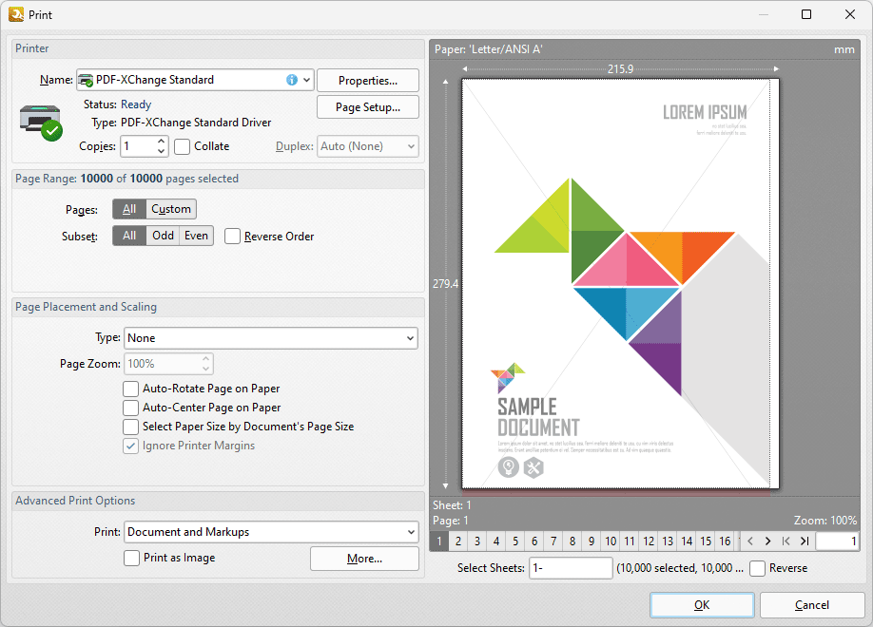Screen dimensions: 873x627
Task: Select Subset Even option
Action: (196, 236)
